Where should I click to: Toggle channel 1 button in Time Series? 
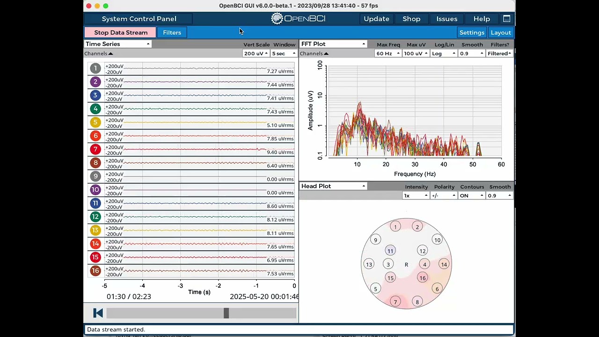pyautogui.click(x=95, y=68)
